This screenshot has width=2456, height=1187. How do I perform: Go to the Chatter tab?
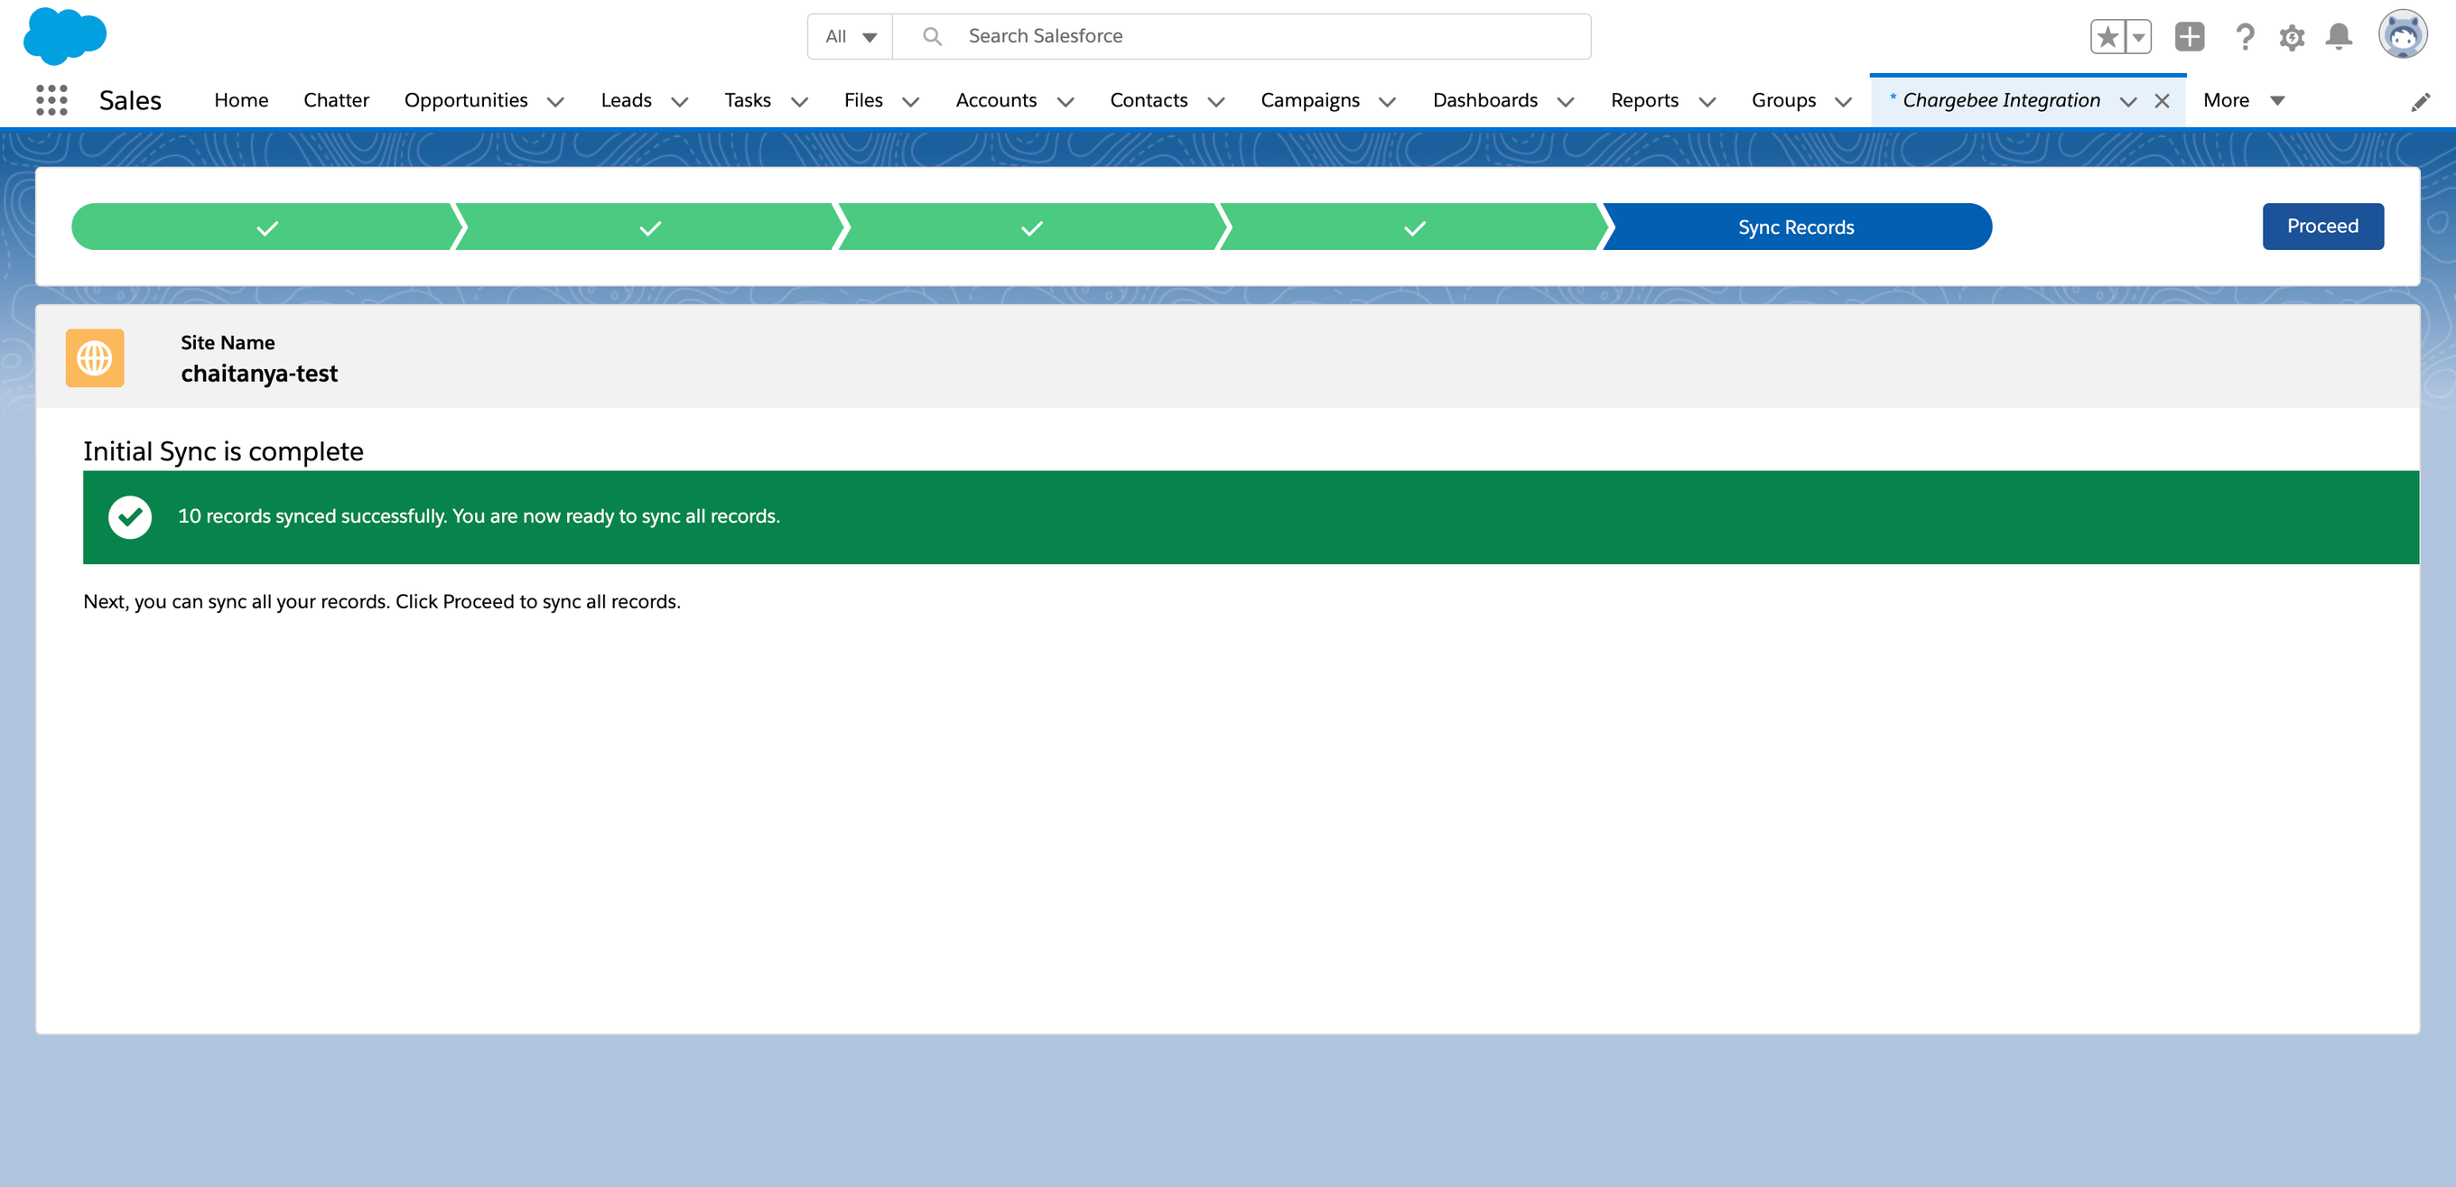point(336,100)
